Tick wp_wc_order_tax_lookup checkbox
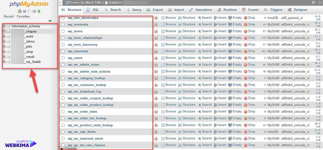This screenshot has height=150, width=323. coord(63,118)
